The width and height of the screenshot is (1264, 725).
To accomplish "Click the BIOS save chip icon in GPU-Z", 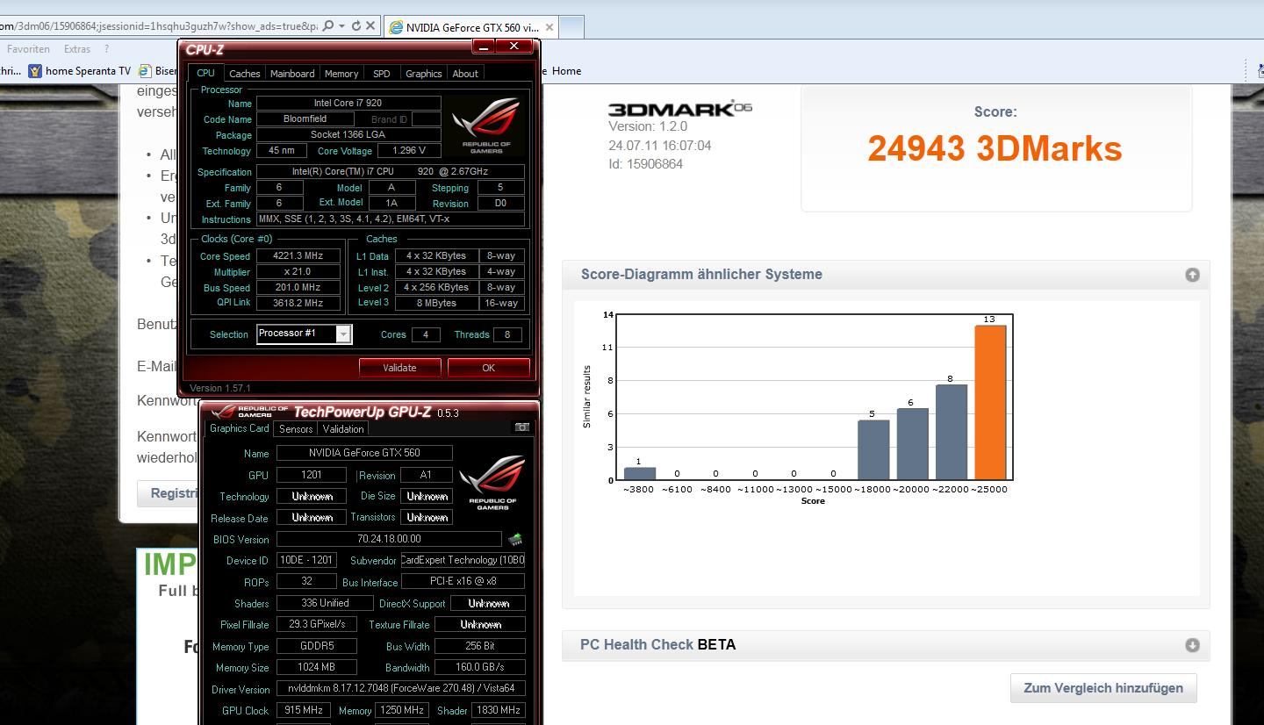I will (x=515, y=539).
